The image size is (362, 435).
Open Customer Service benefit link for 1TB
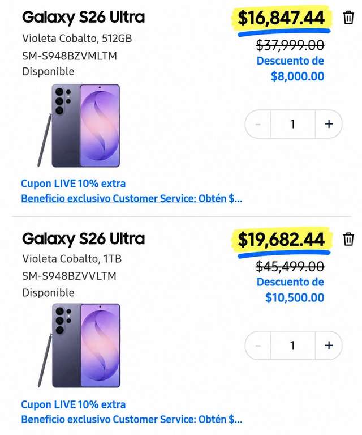click(132, 420)
